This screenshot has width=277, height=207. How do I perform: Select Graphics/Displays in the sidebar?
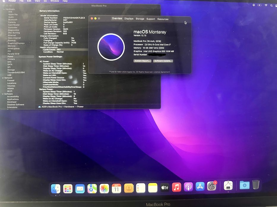(x=16, y=43)
